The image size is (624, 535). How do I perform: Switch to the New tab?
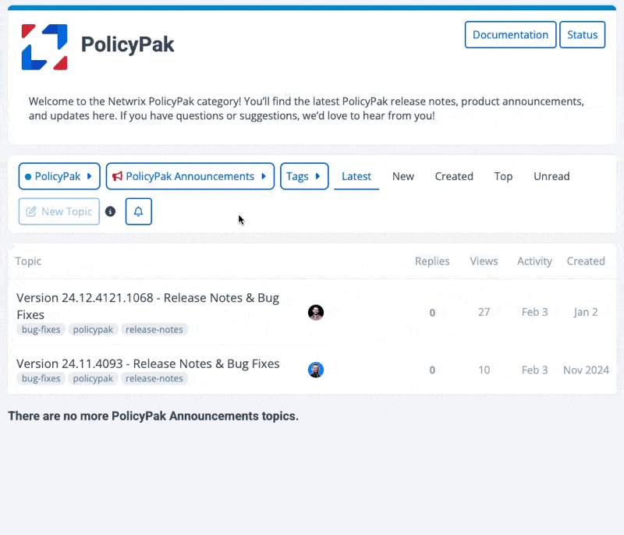[x=403, y=176]
